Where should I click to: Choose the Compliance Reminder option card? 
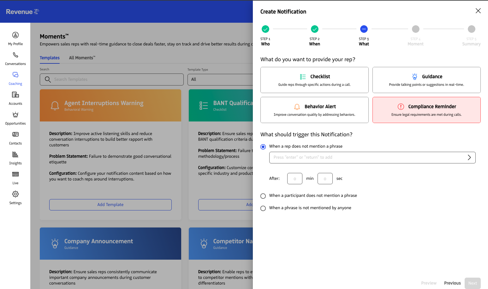click(426, 110)
